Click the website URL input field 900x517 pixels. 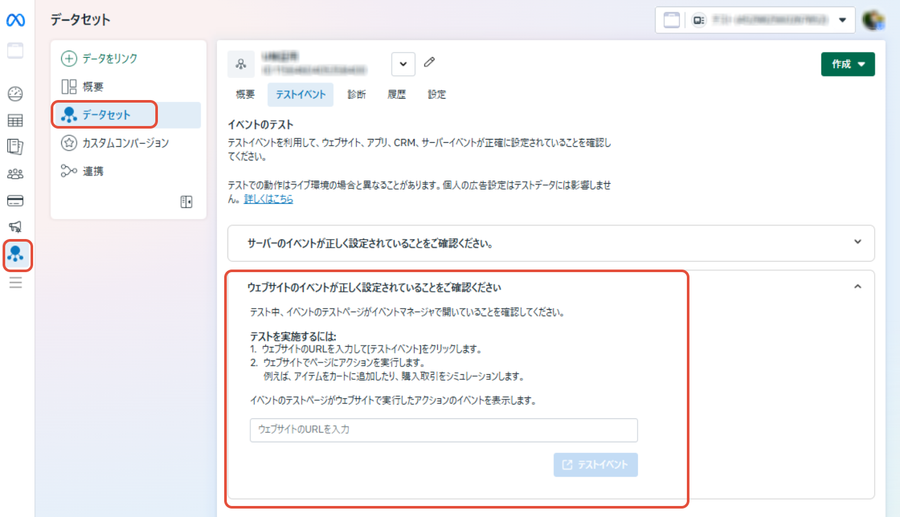click(x=443, y=430)
